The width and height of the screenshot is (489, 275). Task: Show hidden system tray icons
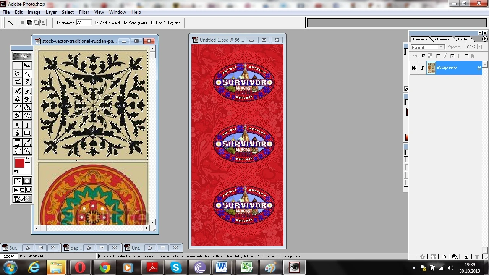414,268
